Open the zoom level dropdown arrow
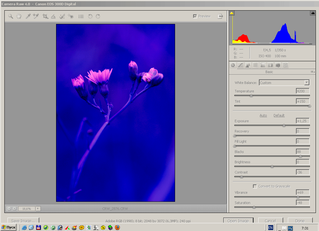The image size is (319, 231). coord(38,209)
